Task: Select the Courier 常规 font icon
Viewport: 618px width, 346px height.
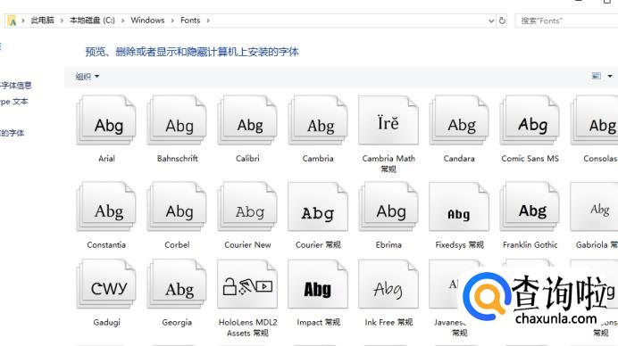Action: [318, 207]
